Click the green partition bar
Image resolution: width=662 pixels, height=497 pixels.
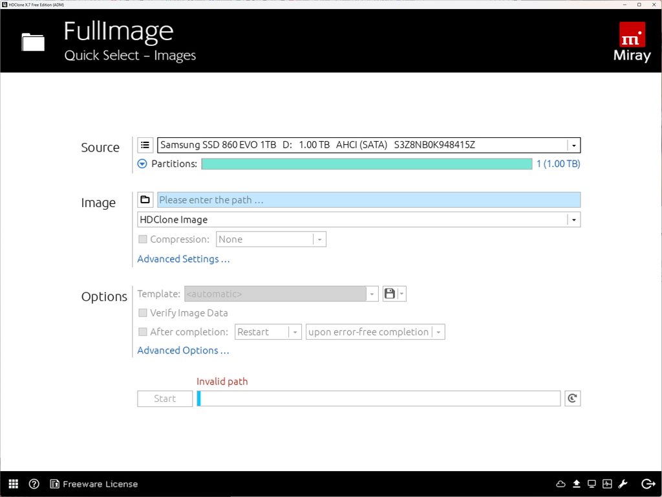[367, 164]
